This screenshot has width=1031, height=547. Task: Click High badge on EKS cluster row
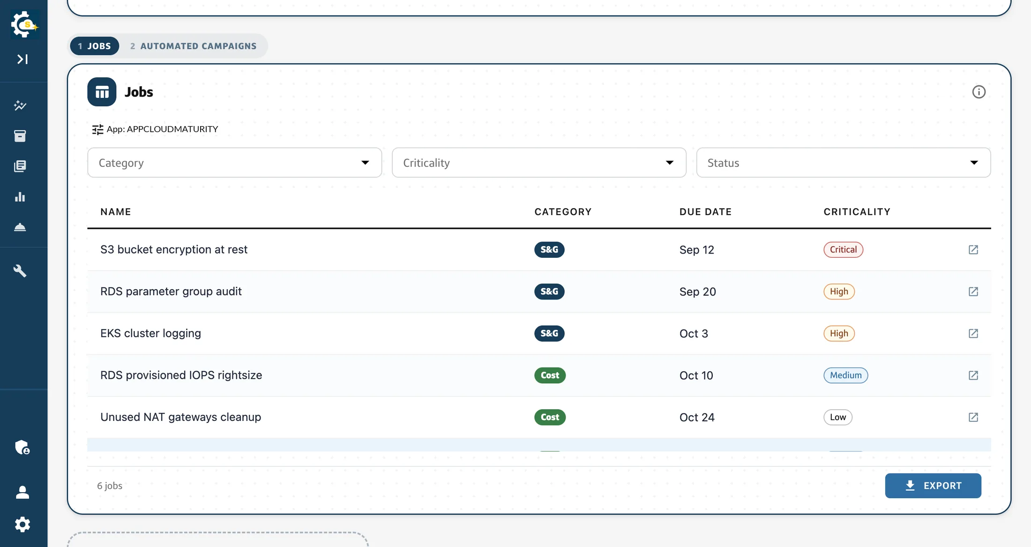pyautogui.click(x=839, y=333)
